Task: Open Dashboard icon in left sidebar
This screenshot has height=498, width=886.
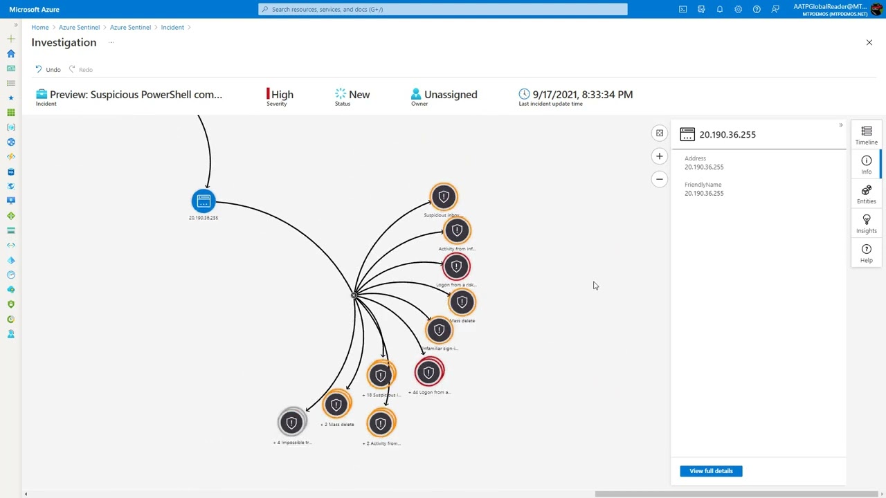Action: pos(10,68)
